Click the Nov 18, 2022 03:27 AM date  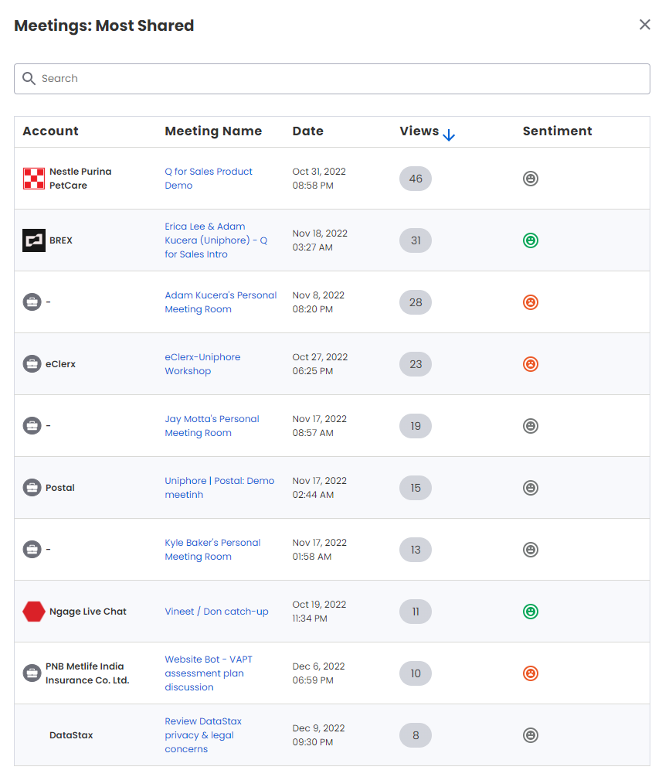320,240
